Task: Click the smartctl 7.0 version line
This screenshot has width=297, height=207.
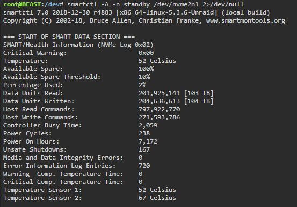Action: [x=136, y=13]
